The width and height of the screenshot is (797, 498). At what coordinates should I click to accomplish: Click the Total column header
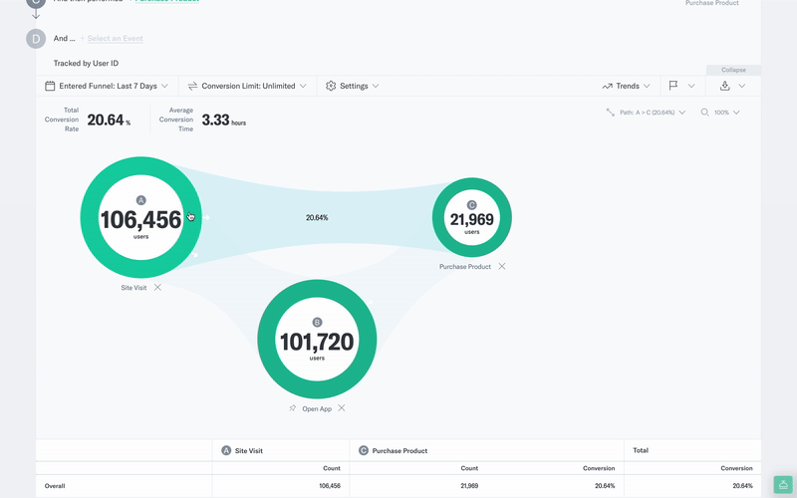[641, 450]
